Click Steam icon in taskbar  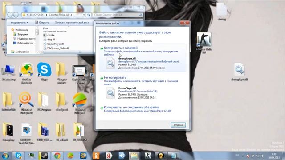click(44, 156)
